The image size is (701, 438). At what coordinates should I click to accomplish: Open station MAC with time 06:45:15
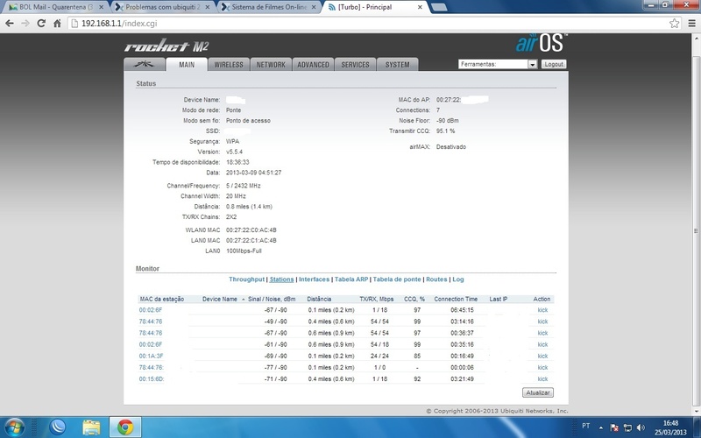tap(151, 310)
